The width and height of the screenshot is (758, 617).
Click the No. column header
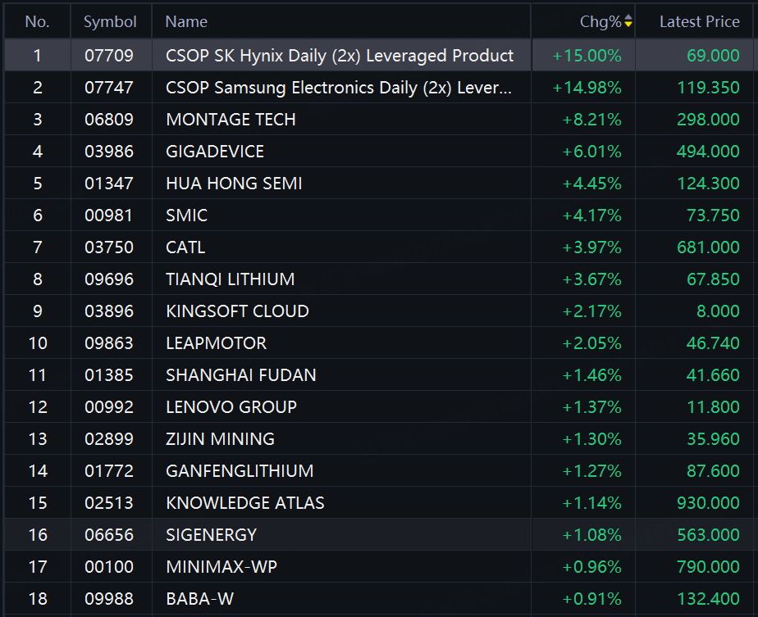pos(37,22)
